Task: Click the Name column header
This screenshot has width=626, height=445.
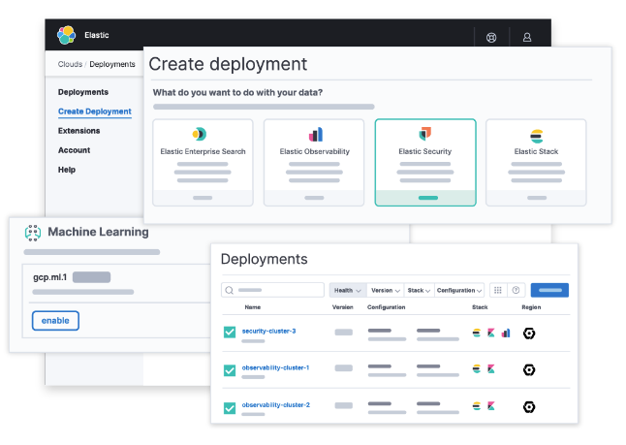Action: [x=252, y=307]
